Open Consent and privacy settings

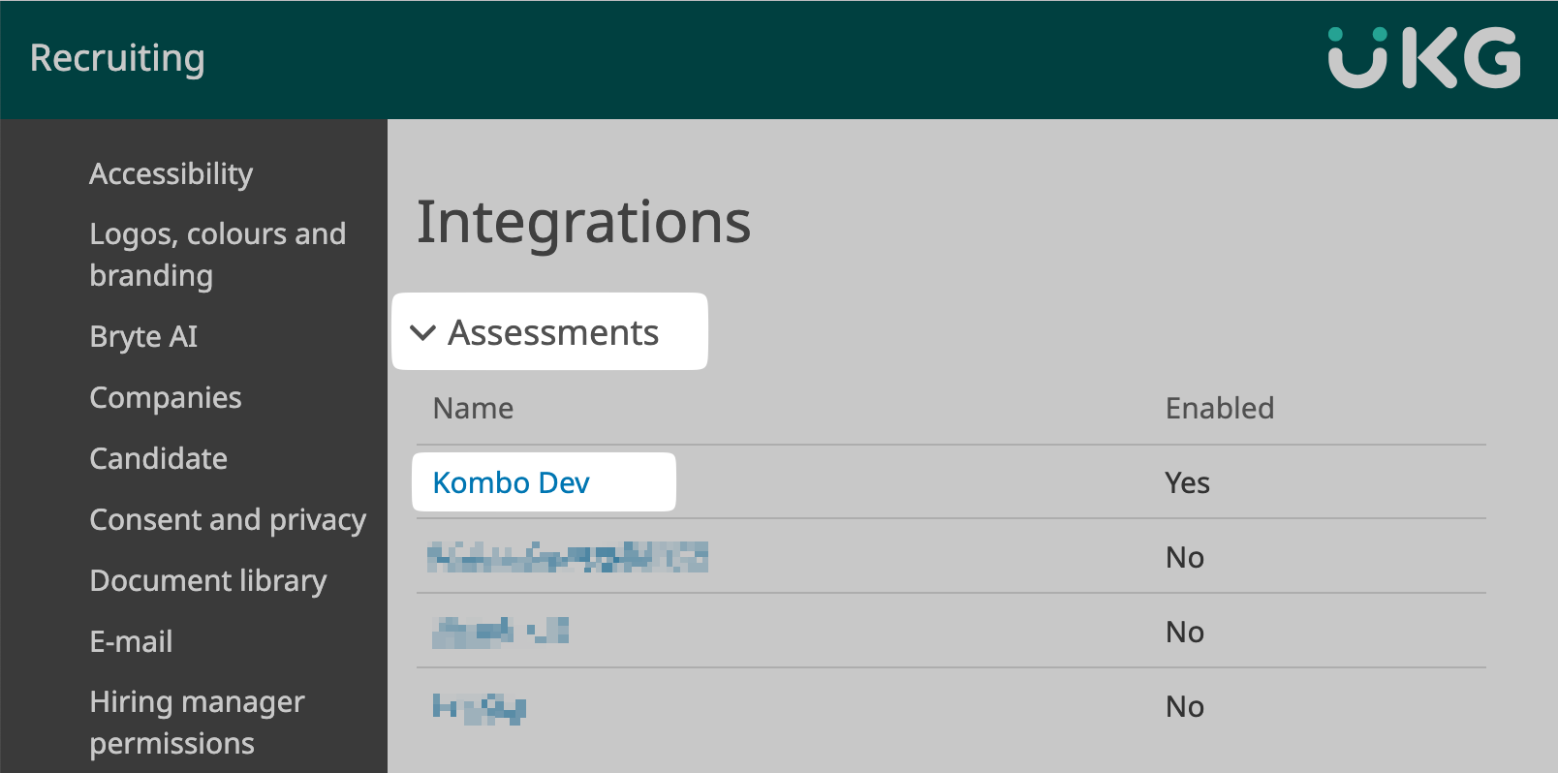[228, 519]
